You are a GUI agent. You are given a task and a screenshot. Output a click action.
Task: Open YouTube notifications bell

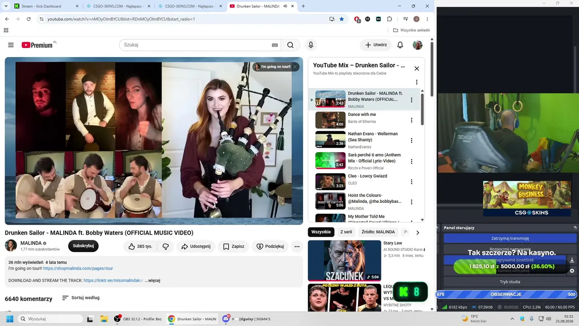click(400, 45)
